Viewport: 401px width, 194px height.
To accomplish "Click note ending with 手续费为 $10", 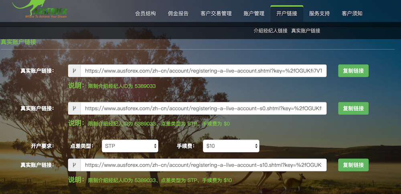I will coord(160,180).
